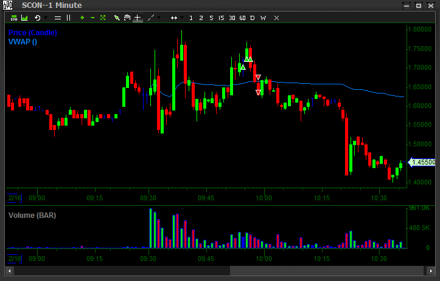Click the X toolbar icon
The height and width of the screenshot is (281, 440).
[x=276, y=18]
